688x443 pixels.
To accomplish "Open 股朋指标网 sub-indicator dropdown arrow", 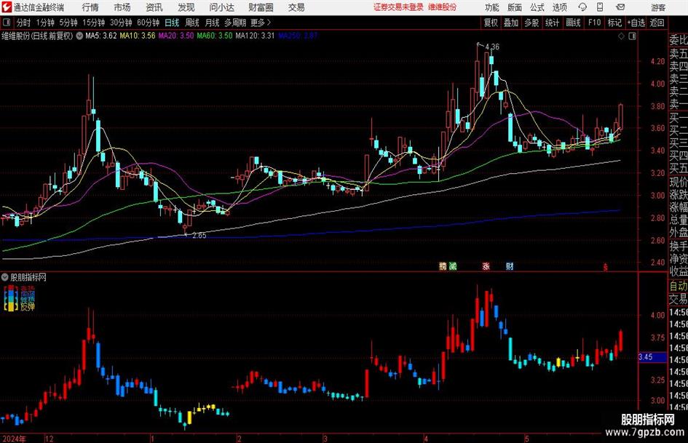I will [x=5, y=277].
